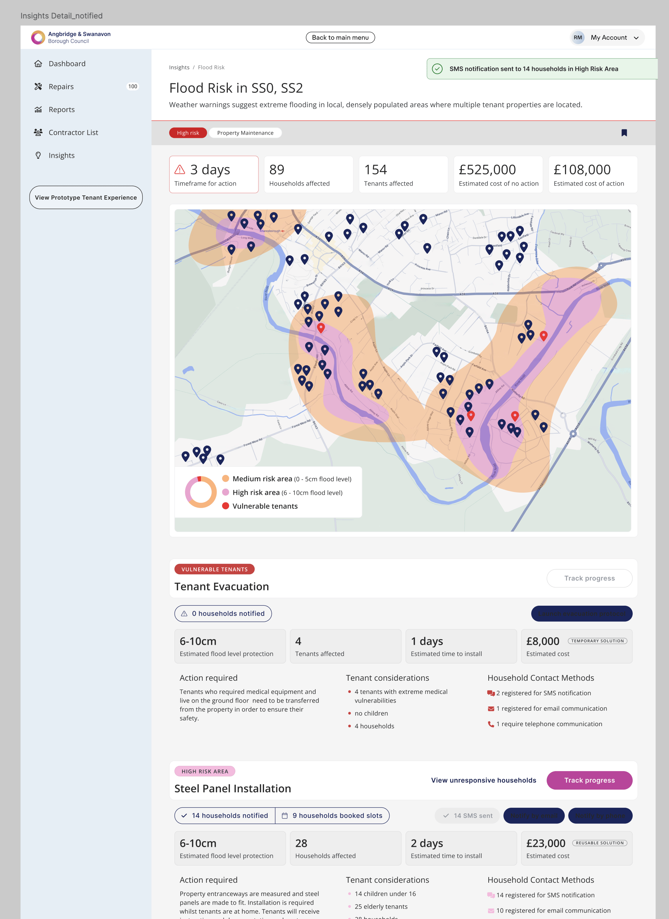
Task: Select the 9 households booked slots status
Action: coord(332,815)
